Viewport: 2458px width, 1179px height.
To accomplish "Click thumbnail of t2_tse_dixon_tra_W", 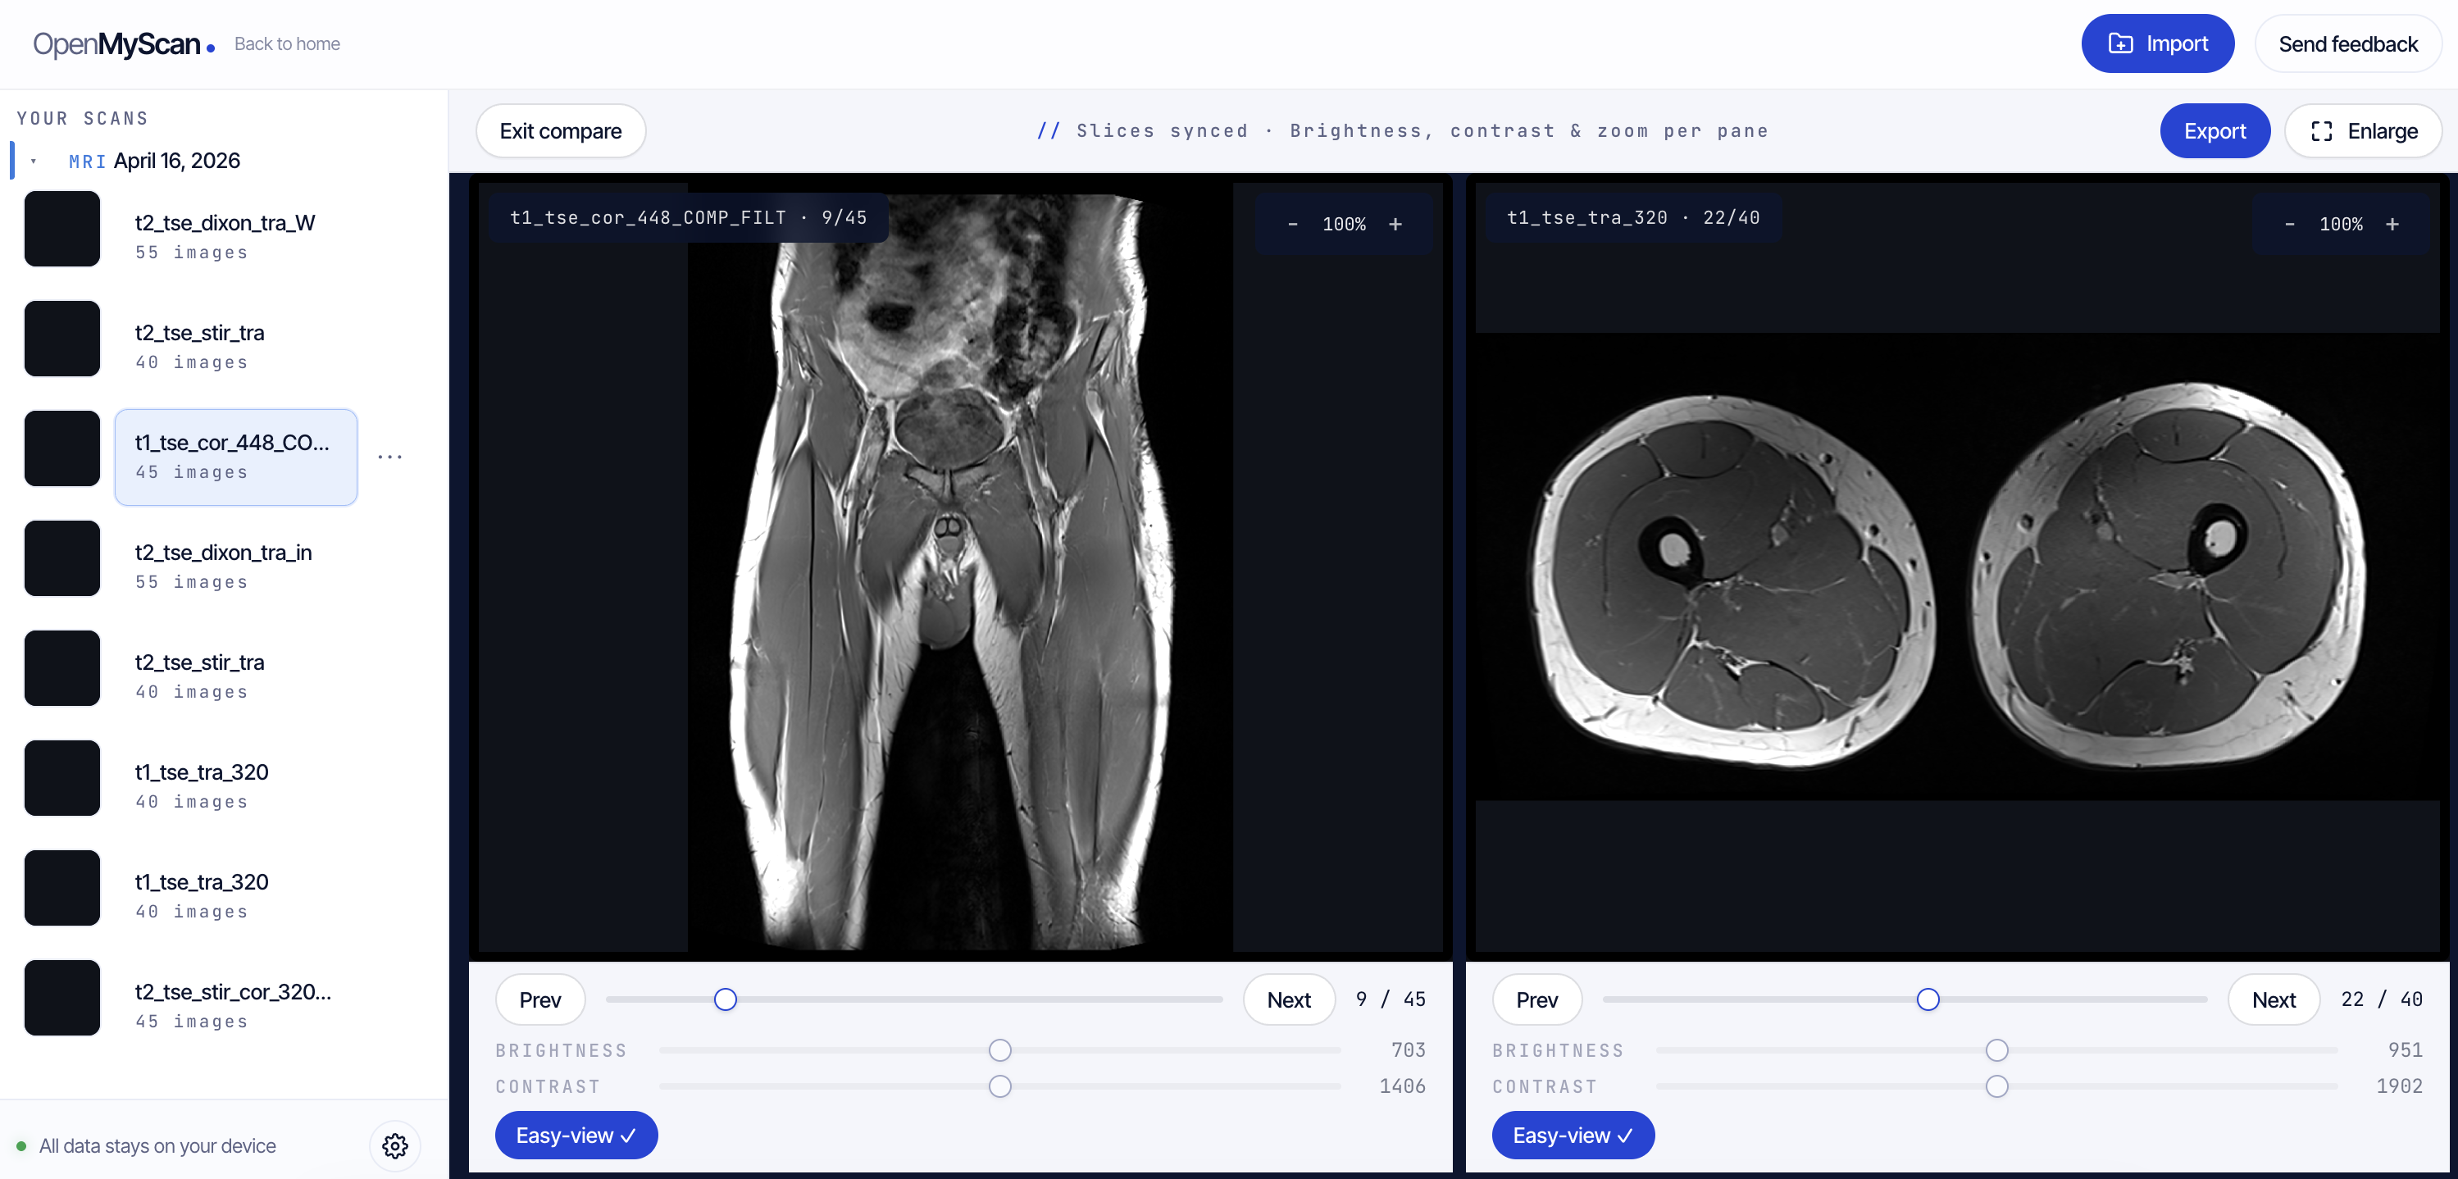I will tap(62, 229).
